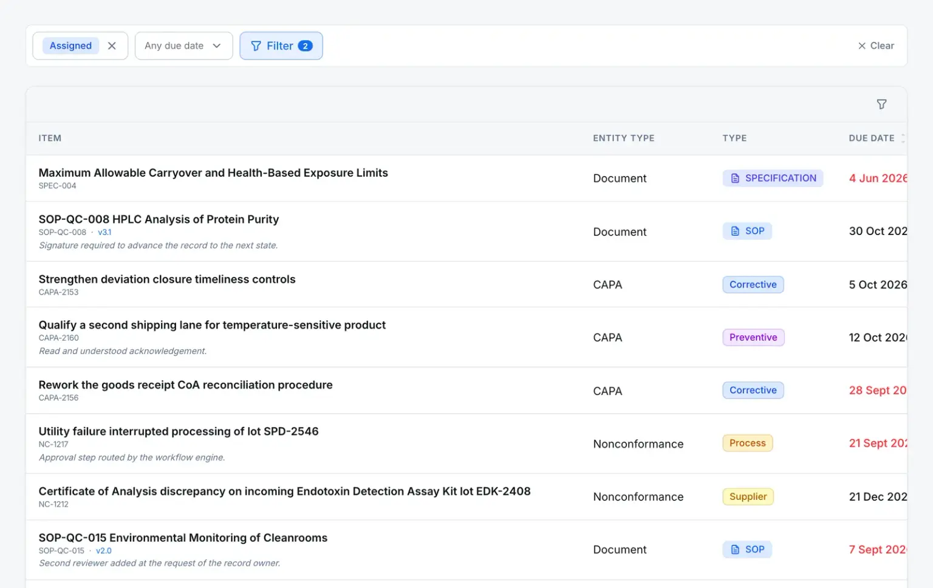Click the Assigned filter tag
Viewport: 933px width, 588px height.
[x=70, y=46]
